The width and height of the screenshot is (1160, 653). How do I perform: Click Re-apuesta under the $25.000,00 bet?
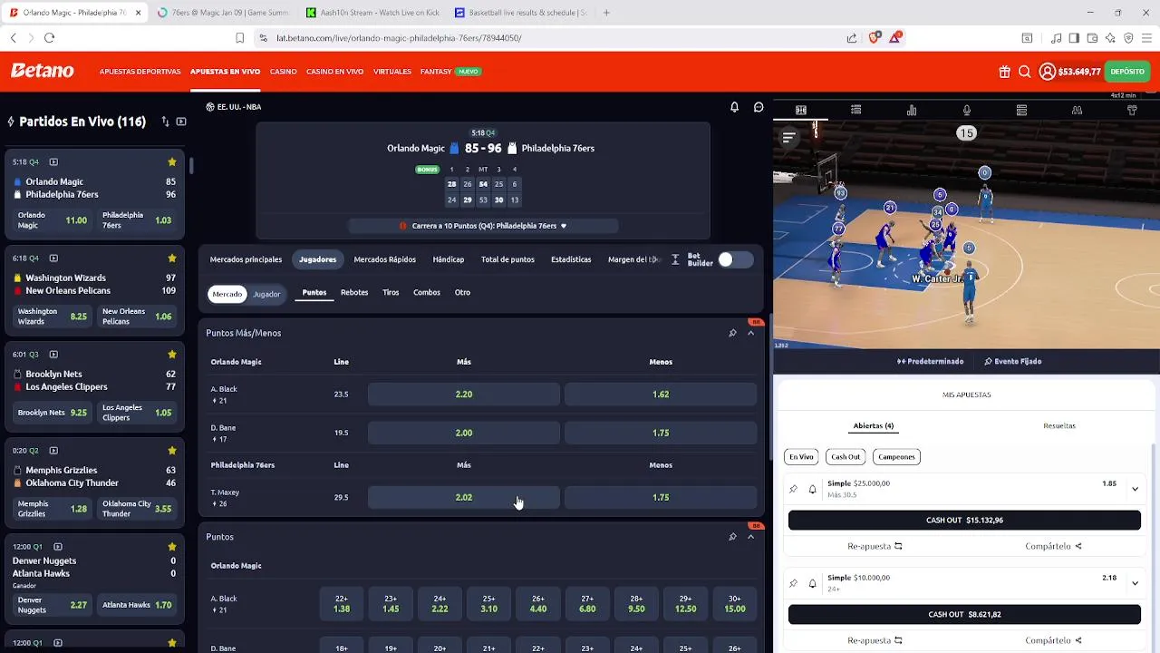(x=875, y=546)
